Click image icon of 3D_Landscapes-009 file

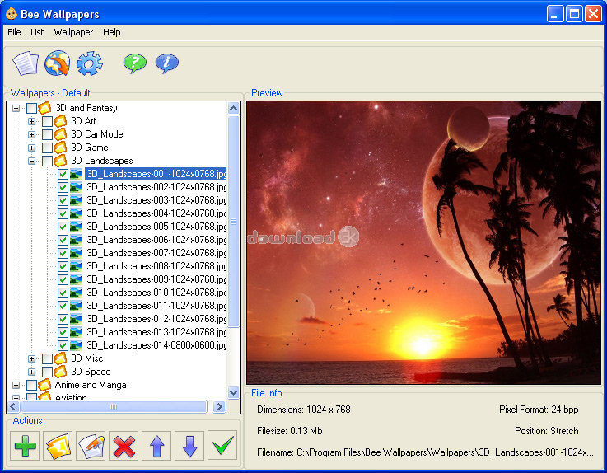76,279
